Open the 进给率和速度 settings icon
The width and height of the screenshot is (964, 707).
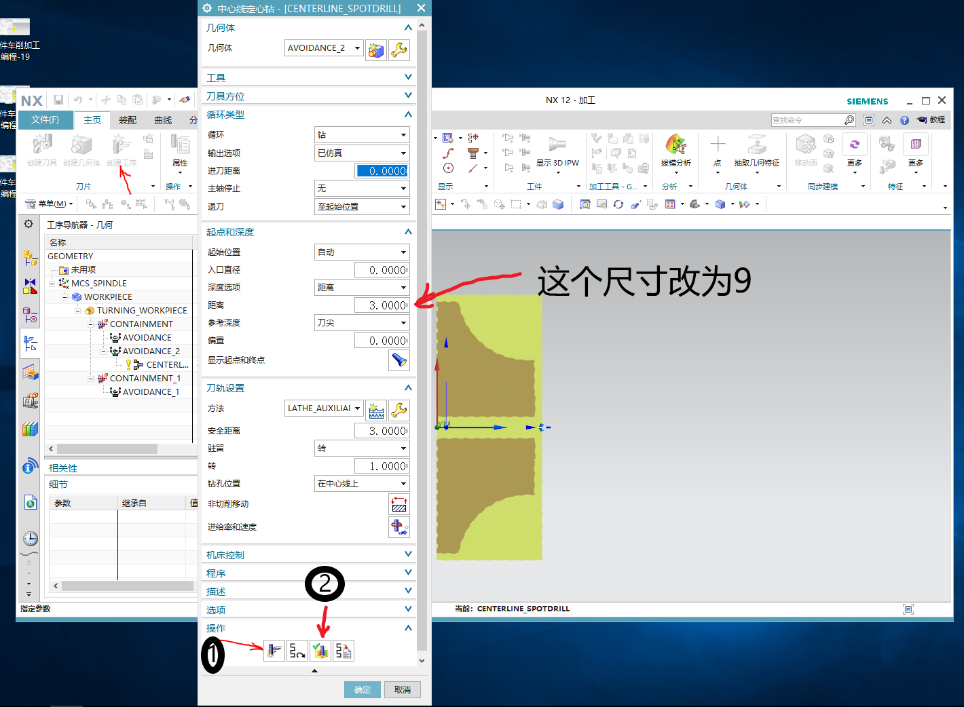399,527
